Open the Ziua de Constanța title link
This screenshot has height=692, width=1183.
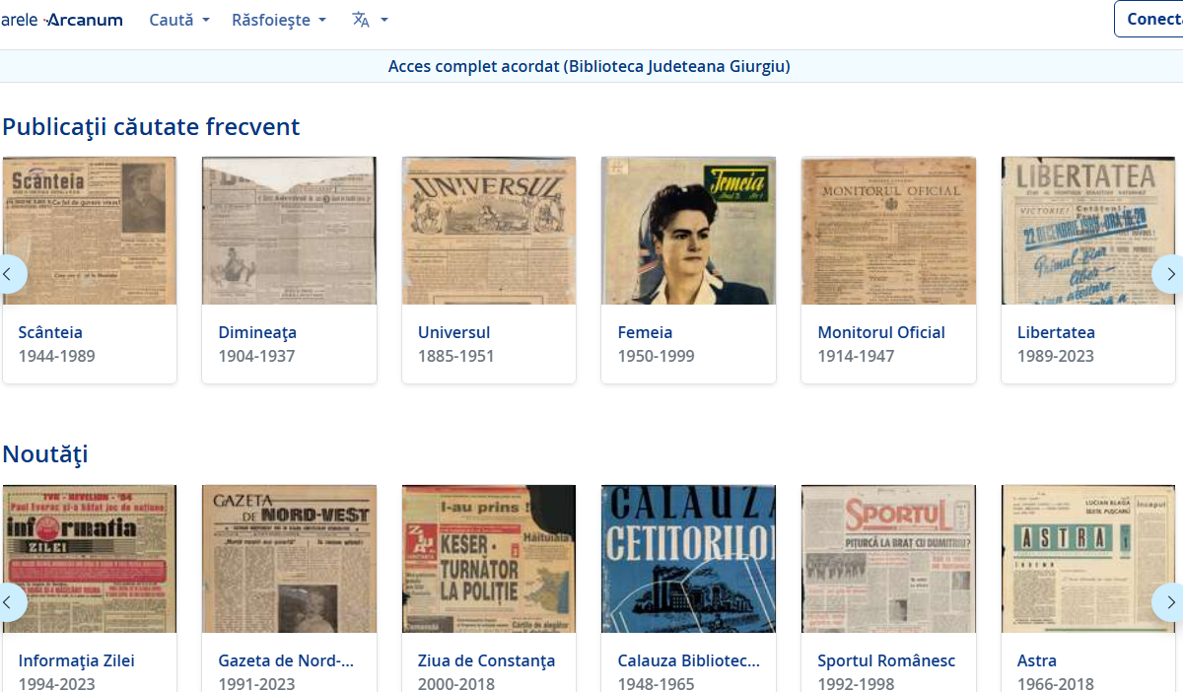486,660
